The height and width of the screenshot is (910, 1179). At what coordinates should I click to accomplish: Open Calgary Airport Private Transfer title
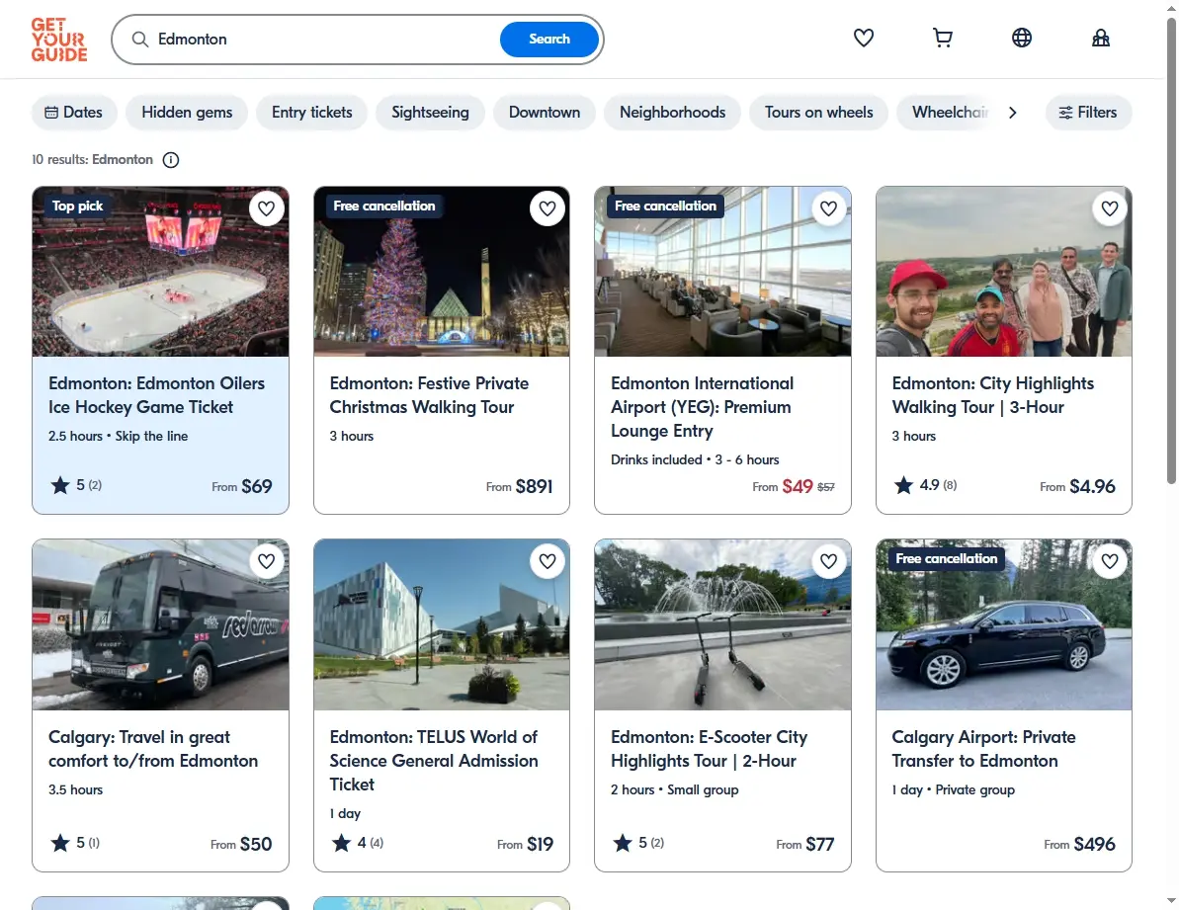[983, 749]
